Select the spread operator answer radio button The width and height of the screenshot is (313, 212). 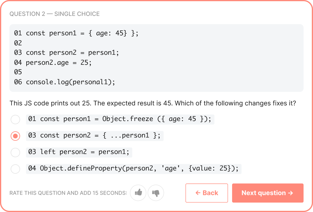coord(15,136)
